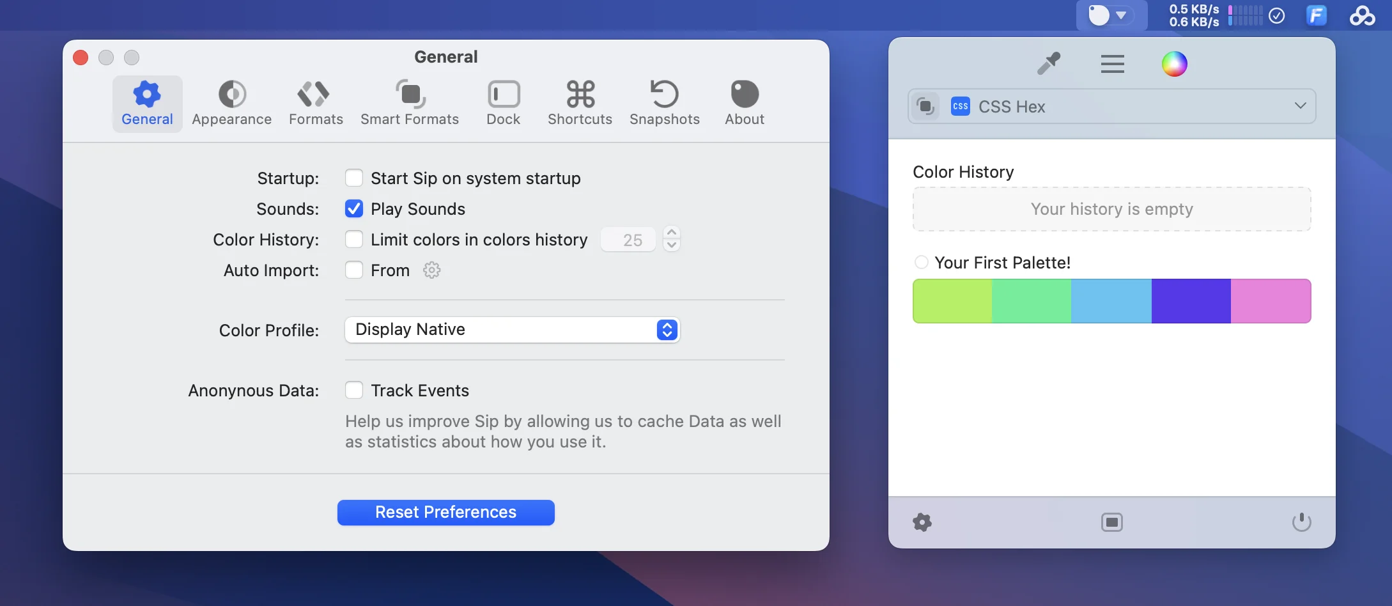Switch to Smart Formats tab

(410, 104)
